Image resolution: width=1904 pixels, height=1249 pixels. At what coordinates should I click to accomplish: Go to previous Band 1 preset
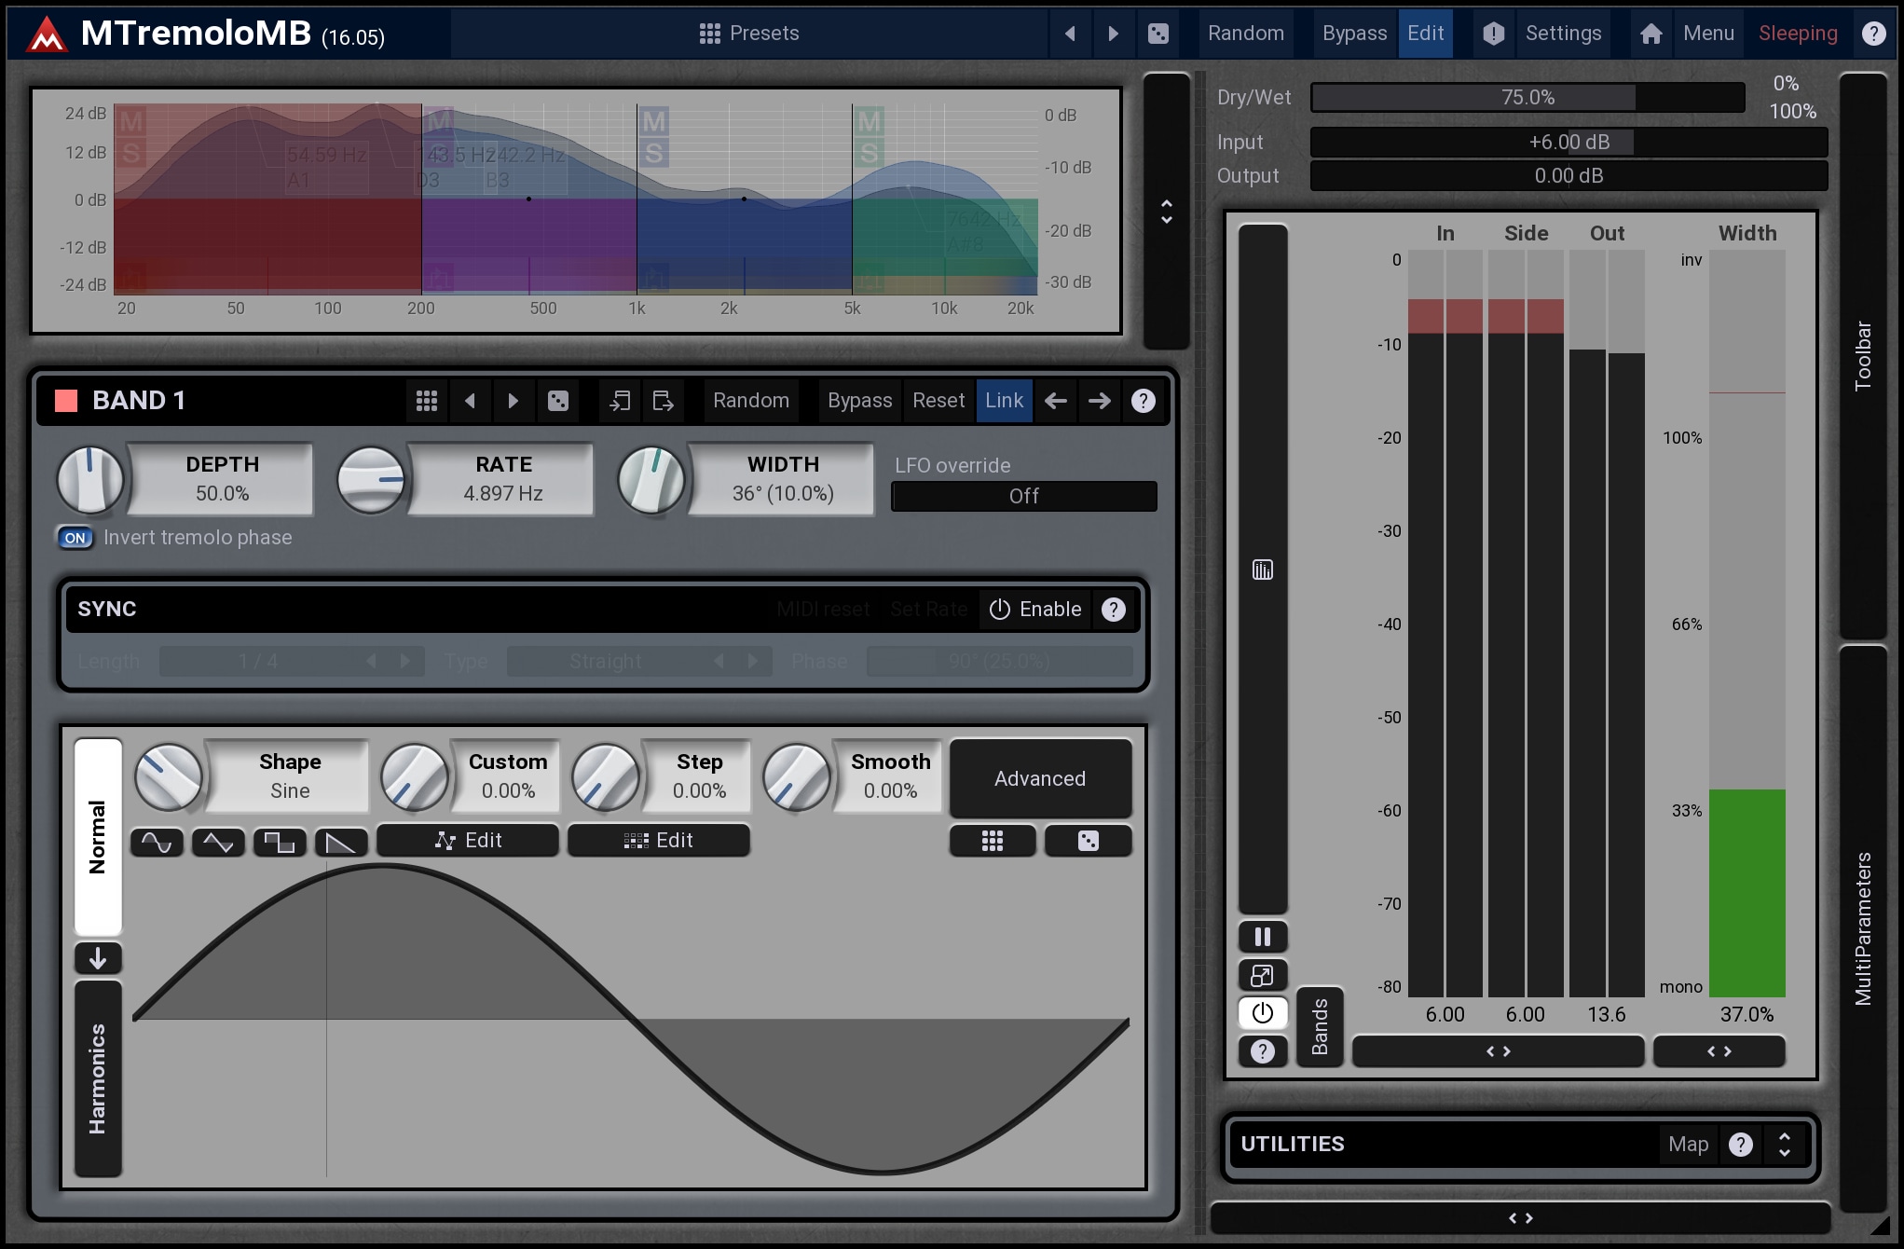pos(470,401)
